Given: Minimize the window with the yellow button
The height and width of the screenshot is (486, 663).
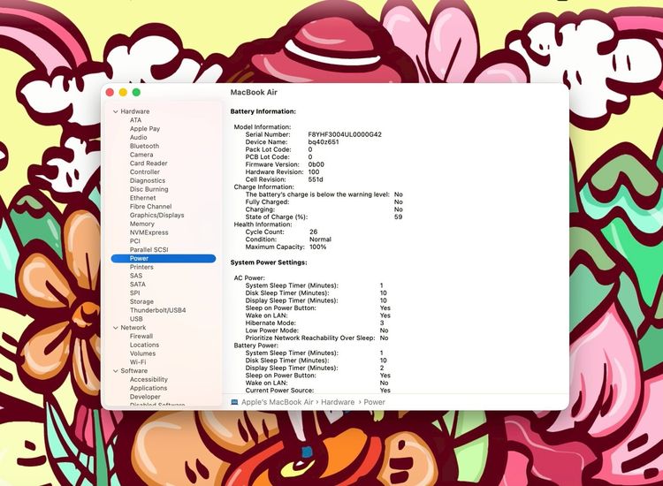Looking at the screenshot, I should point(123,92).
